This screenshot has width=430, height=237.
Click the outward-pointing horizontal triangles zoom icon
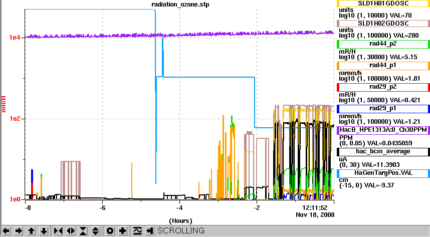click(71, 231)
